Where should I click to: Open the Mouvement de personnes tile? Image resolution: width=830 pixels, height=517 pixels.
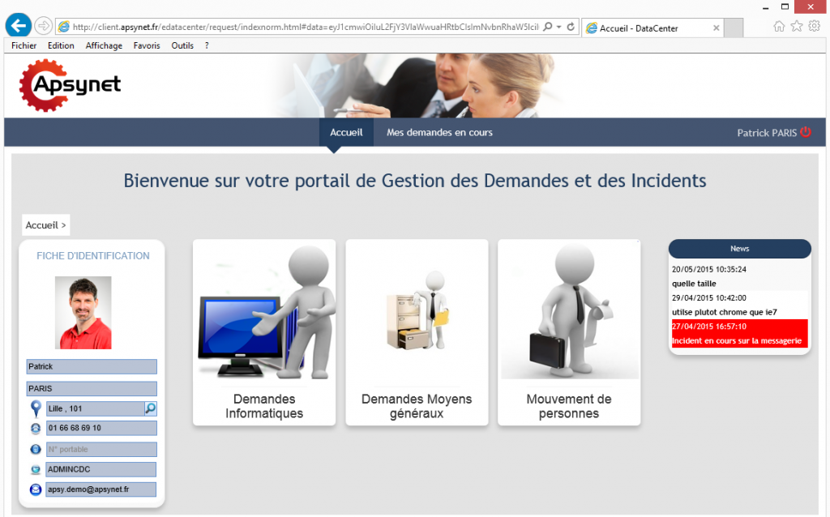[569, 331]
